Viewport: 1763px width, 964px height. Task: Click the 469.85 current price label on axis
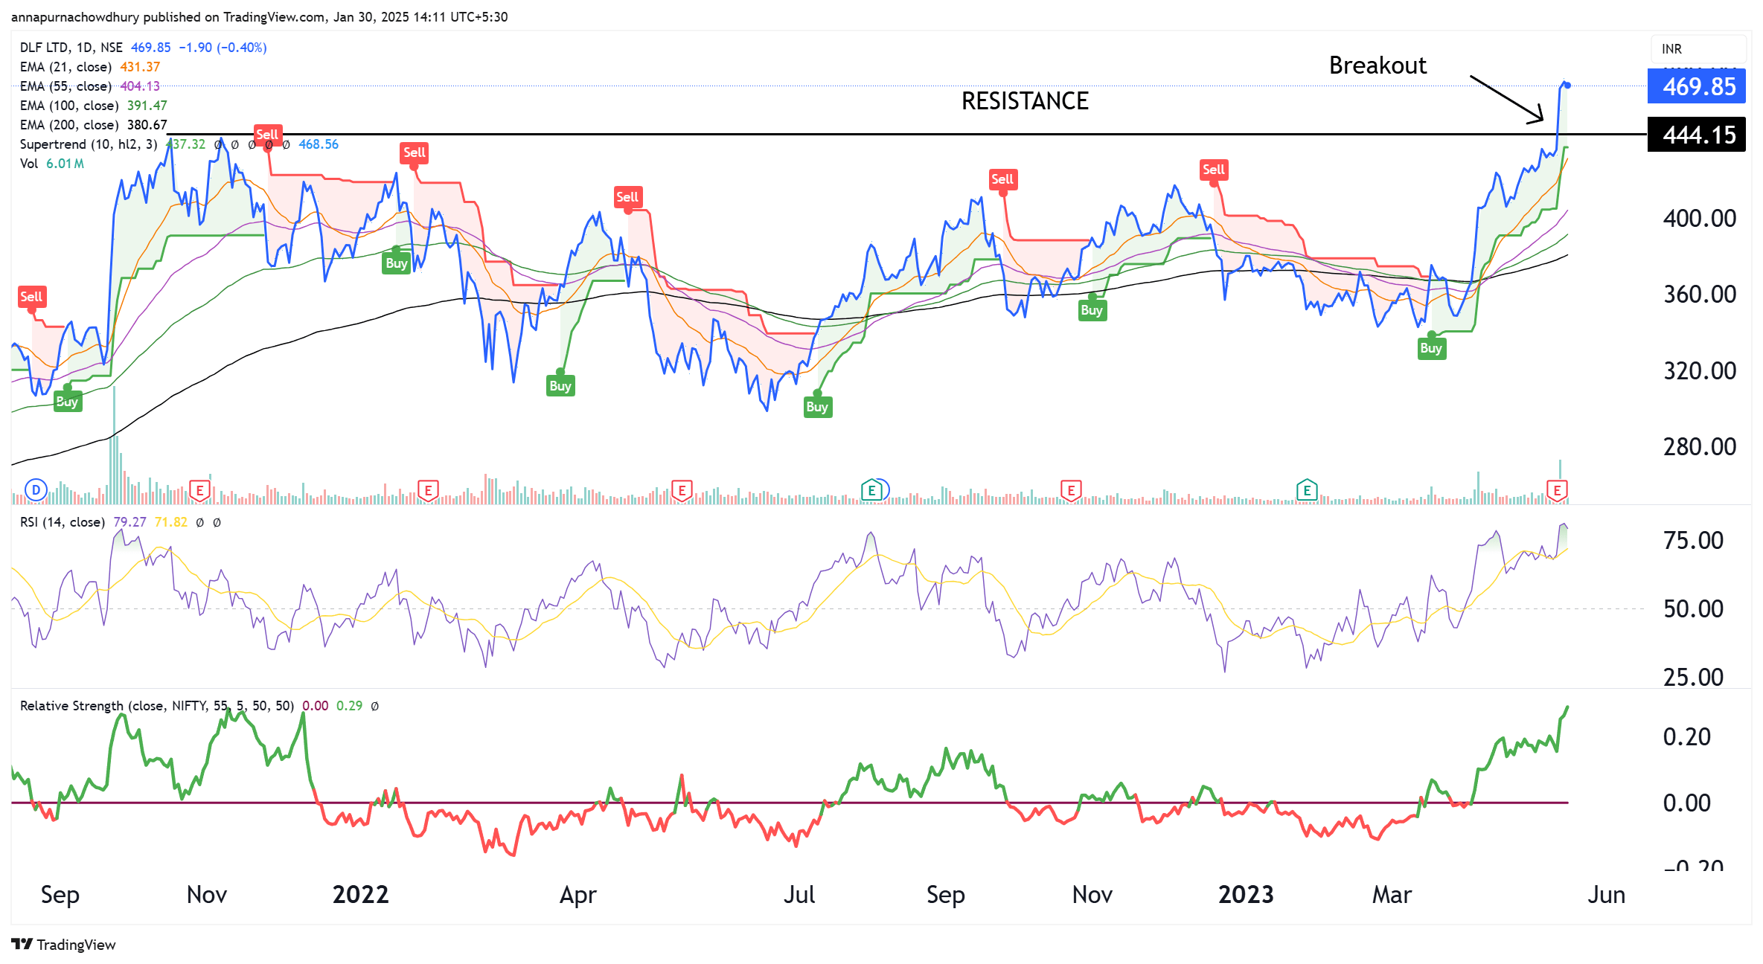tap(1698, 86)
